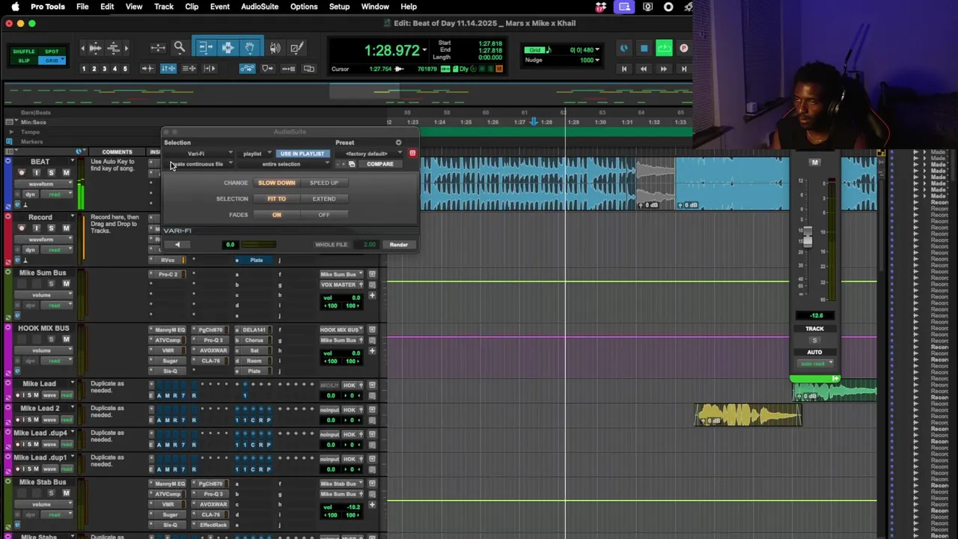958x539 pixels.
Task: Click the Vari-Fi preview speaker button
Action: tap(177, 244)
